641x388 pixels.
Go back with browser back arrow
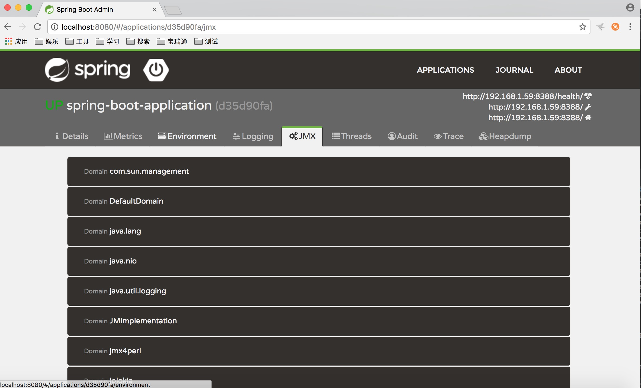point(7,27)
